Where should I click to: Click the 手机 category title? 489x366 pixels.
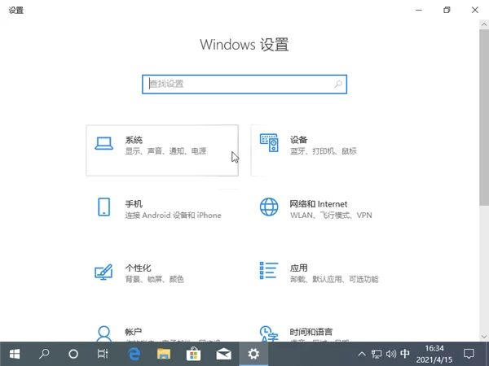tap(134, 204)
